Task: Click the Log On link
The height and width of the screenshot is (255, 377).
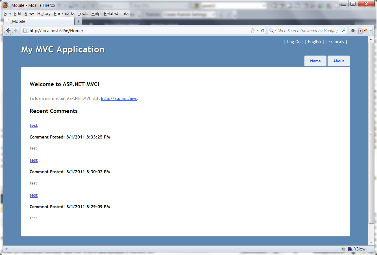Action: pyautogui.click(x=294, y=42)
